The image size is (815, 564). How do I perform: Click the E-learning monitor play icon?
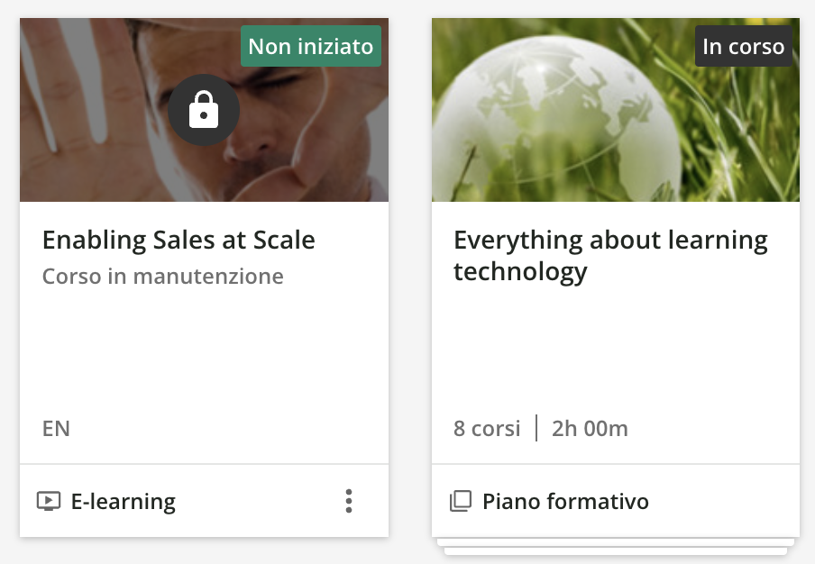point(49,502)
